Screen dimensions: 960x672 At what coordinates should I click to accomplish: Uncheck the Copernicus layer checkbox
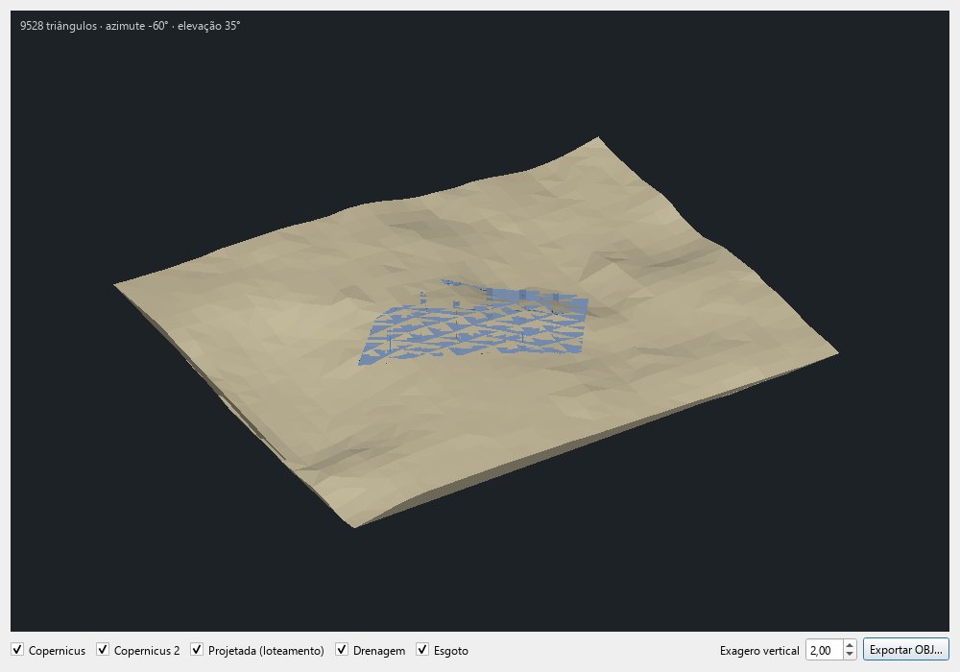(x=17, y=650)
